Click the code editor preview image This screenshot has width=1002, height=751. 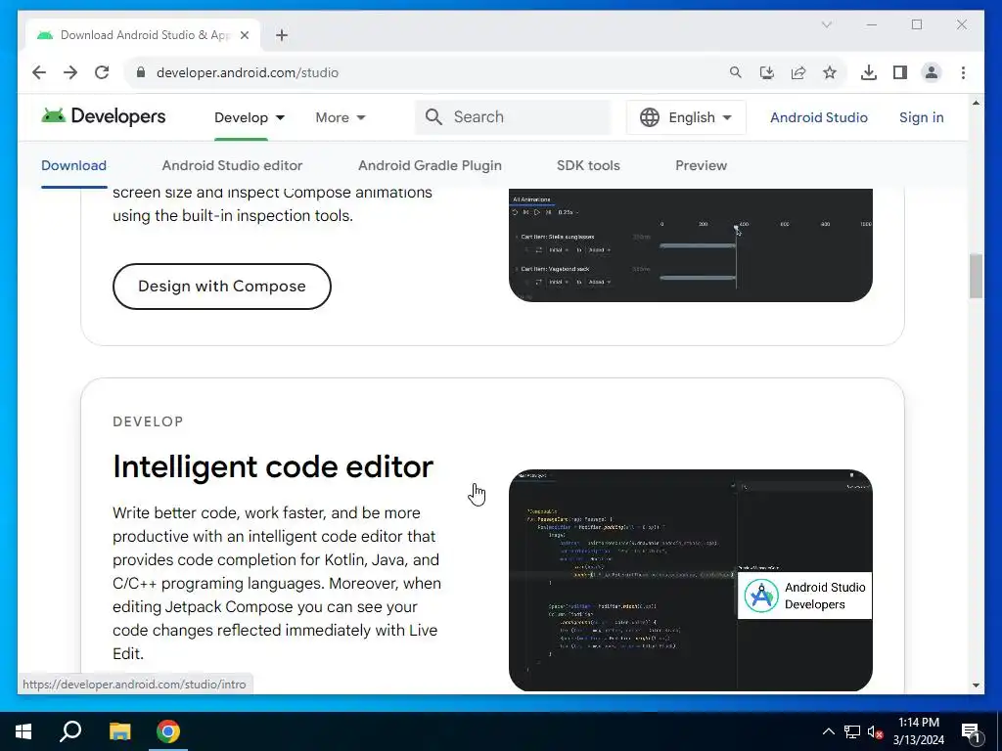click(x=690, y=580)
